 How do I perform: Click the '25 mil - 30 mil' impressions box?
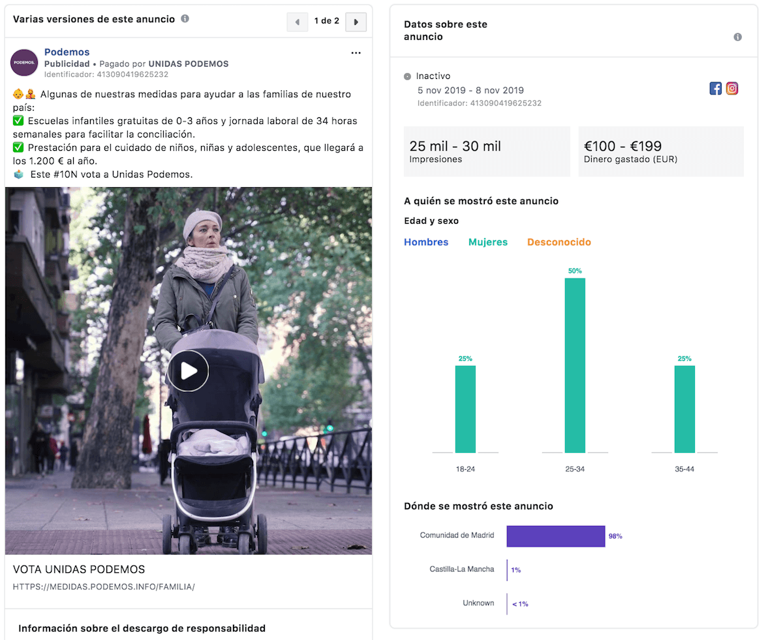(x=487, y=151)
